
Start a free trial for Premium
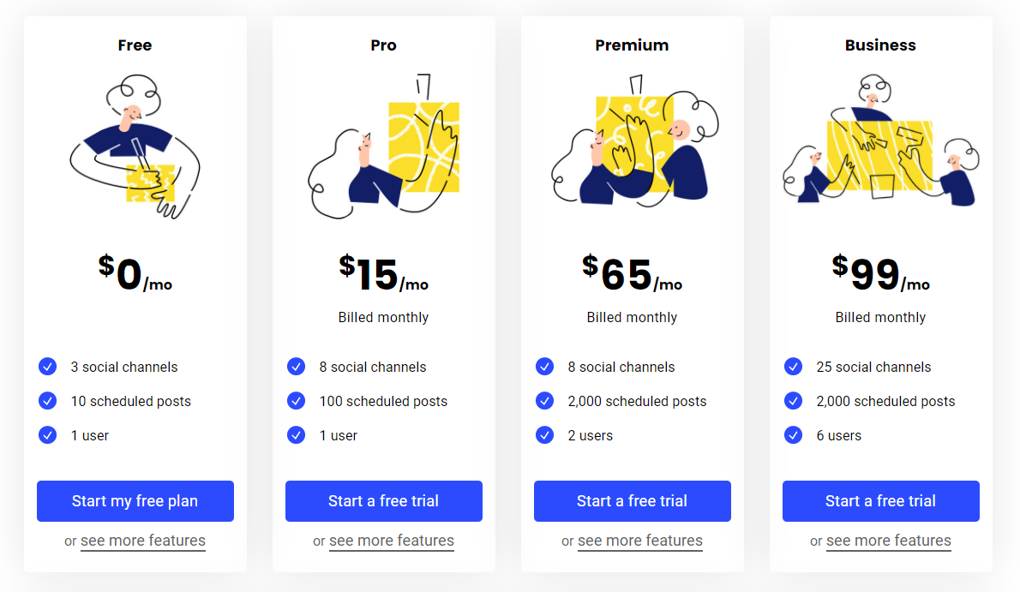(x=633, y=501)
